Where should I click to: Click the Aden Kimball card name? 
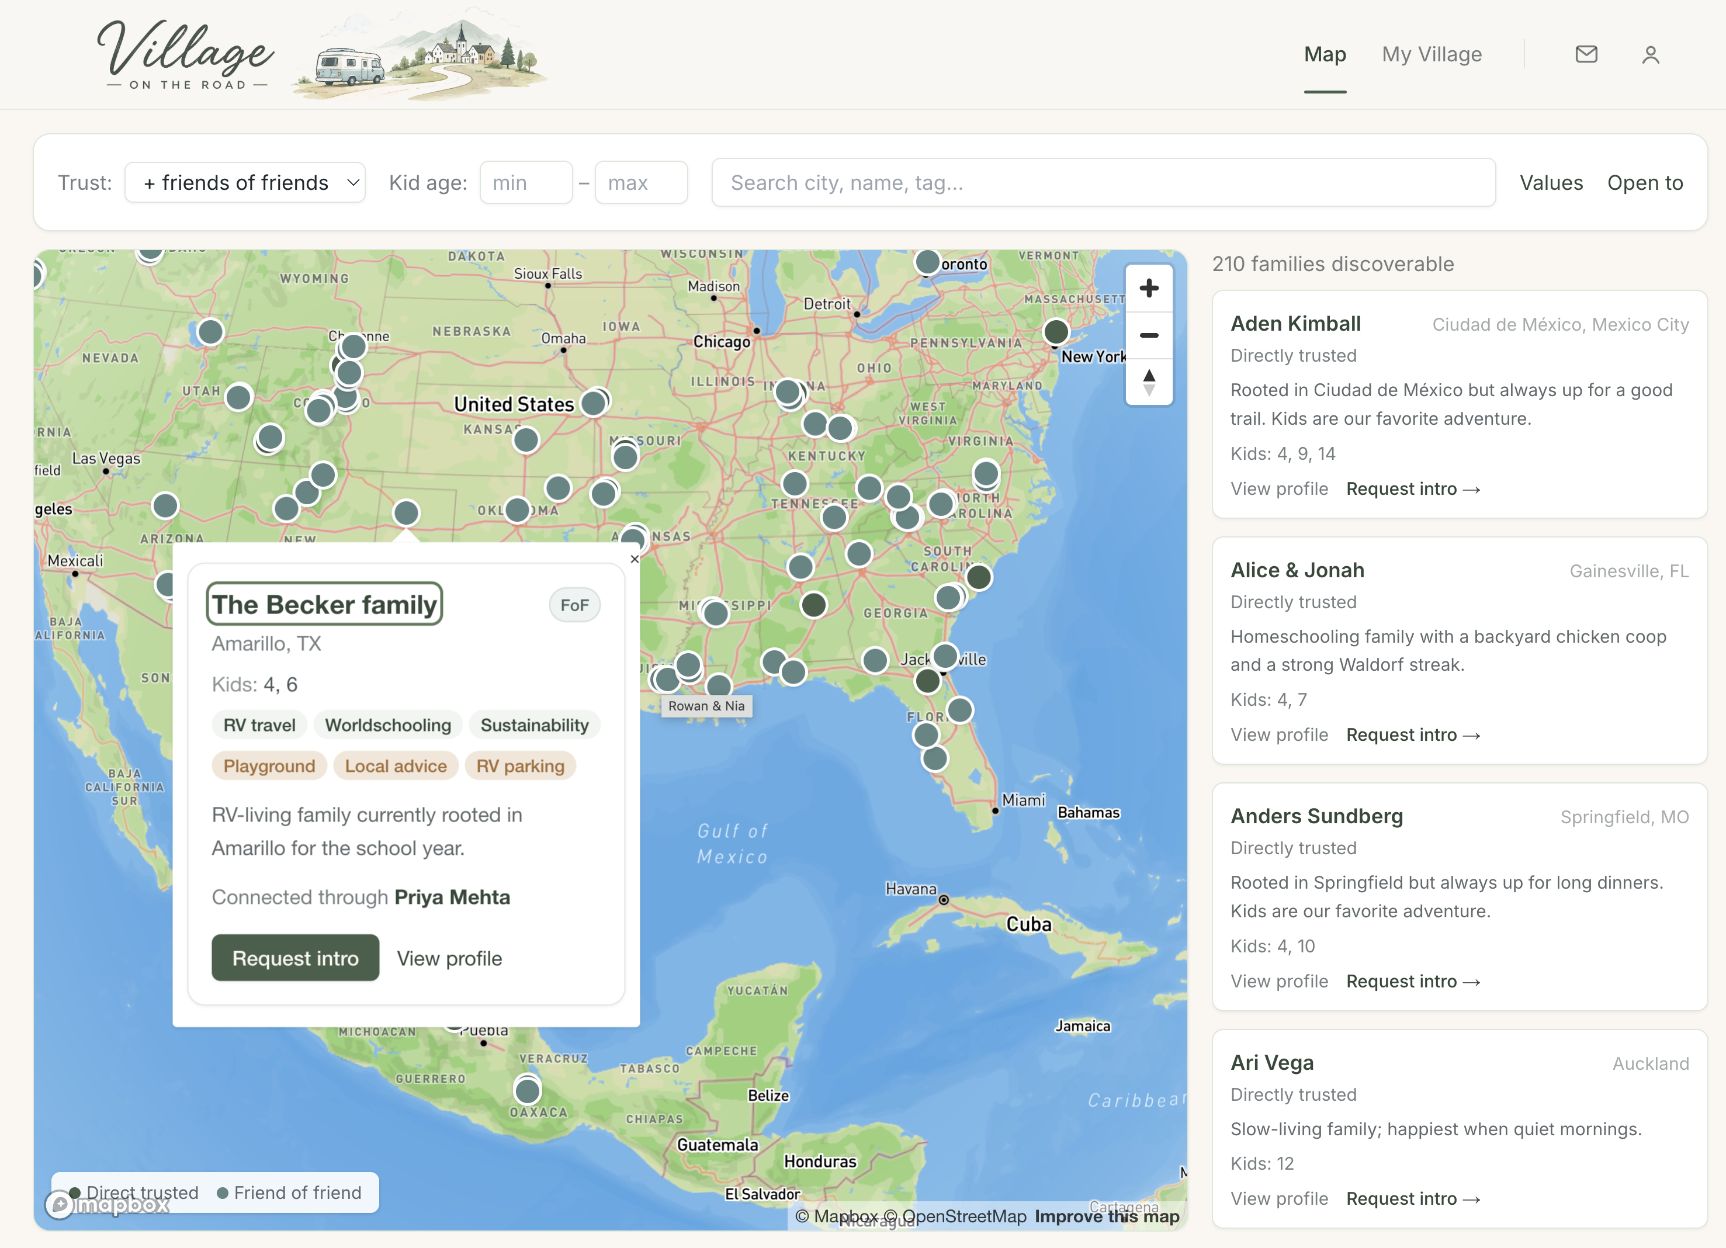coord(1295,324)
